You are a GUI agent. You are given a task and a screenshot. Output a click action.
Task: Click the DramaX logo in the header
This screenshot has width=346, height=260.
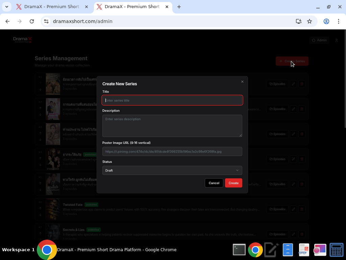click(x=22, y=39)
